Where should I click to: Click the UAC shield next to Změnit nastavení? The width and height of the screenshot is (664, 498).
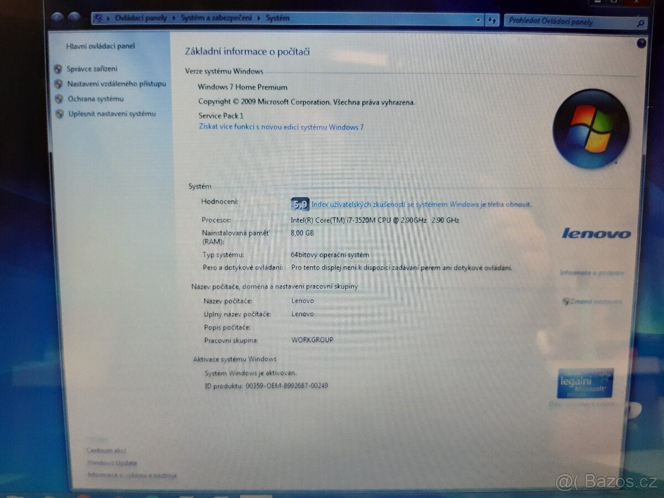[x=567, y=302]
